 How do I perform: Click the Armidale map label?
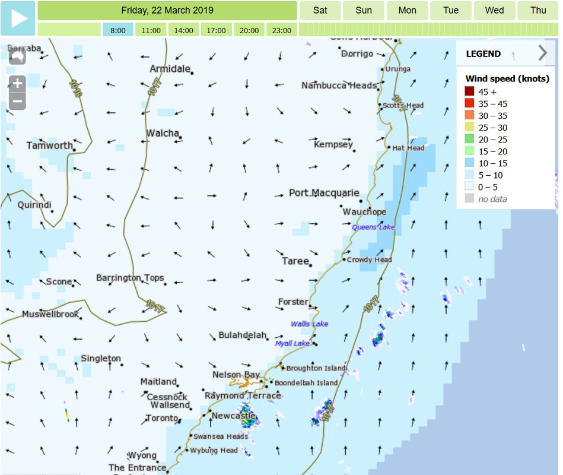tap(170, 69)
